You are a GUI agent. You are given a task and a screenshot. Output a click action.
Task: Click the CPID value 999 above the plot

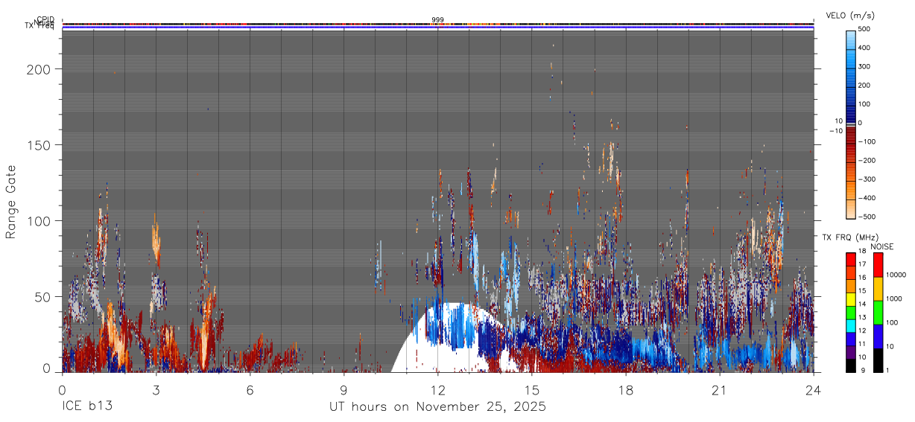click(x=437, y=20)
